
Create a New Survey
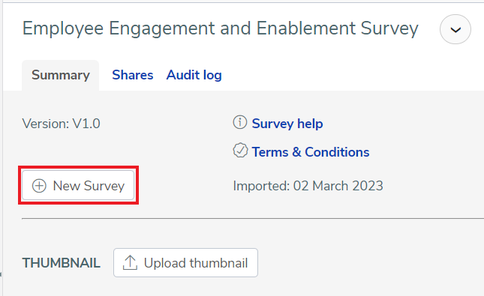click(x=78, y=185)
